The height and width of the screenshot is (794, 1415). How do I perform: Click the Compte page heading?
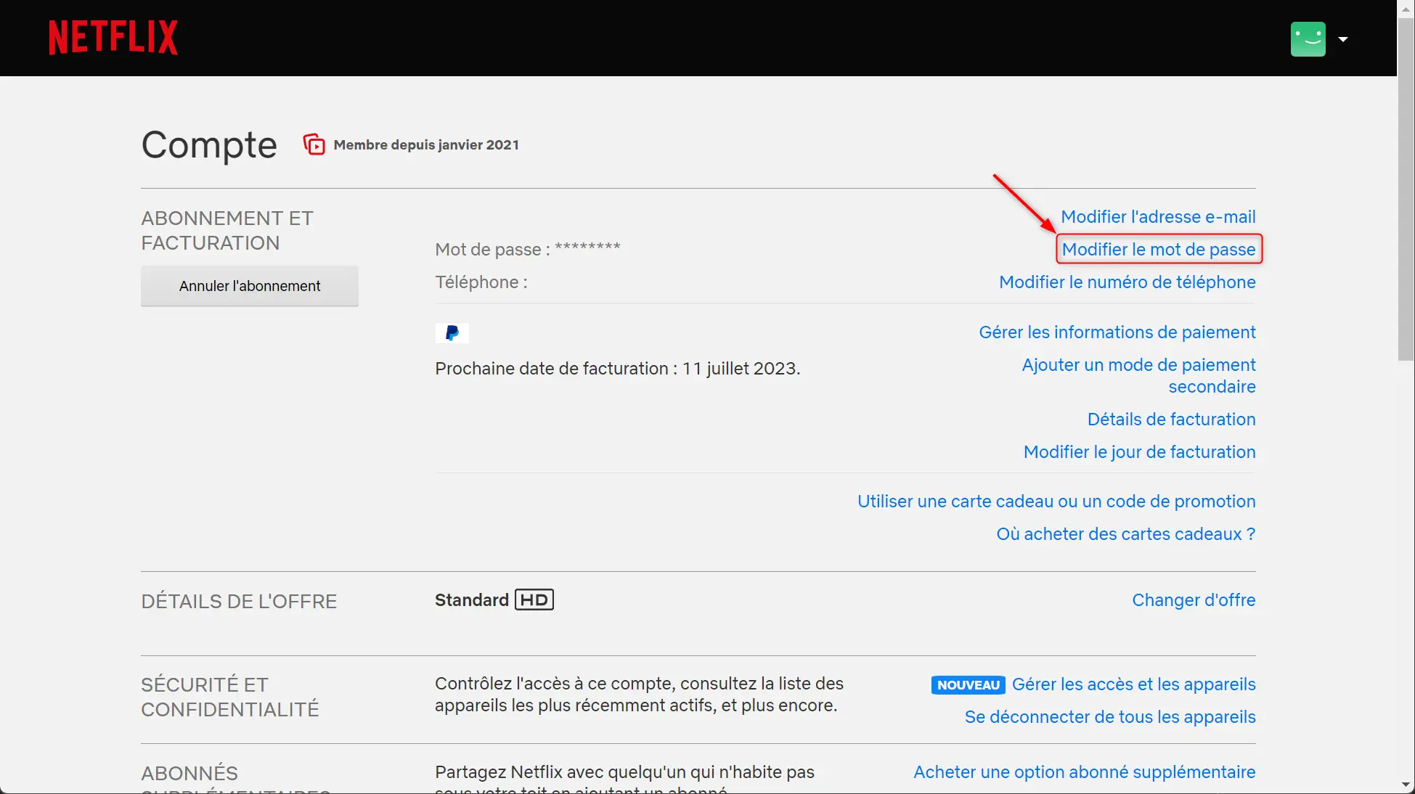[209, 145]
